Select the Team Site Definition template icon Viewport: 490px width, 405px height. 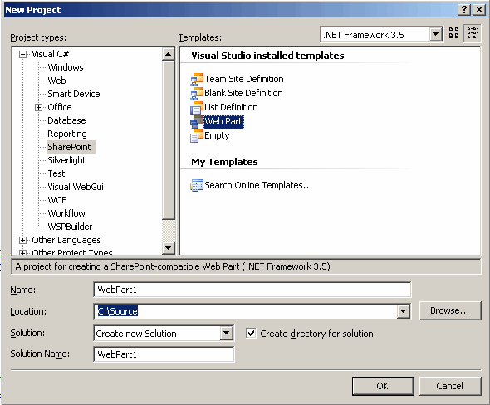(197, 80)
